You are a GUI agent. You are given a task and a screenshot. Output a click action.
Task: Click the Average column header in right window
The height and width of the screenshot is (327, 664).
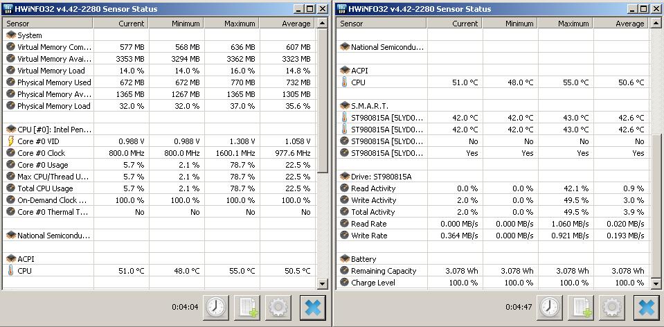coord(621,24)
